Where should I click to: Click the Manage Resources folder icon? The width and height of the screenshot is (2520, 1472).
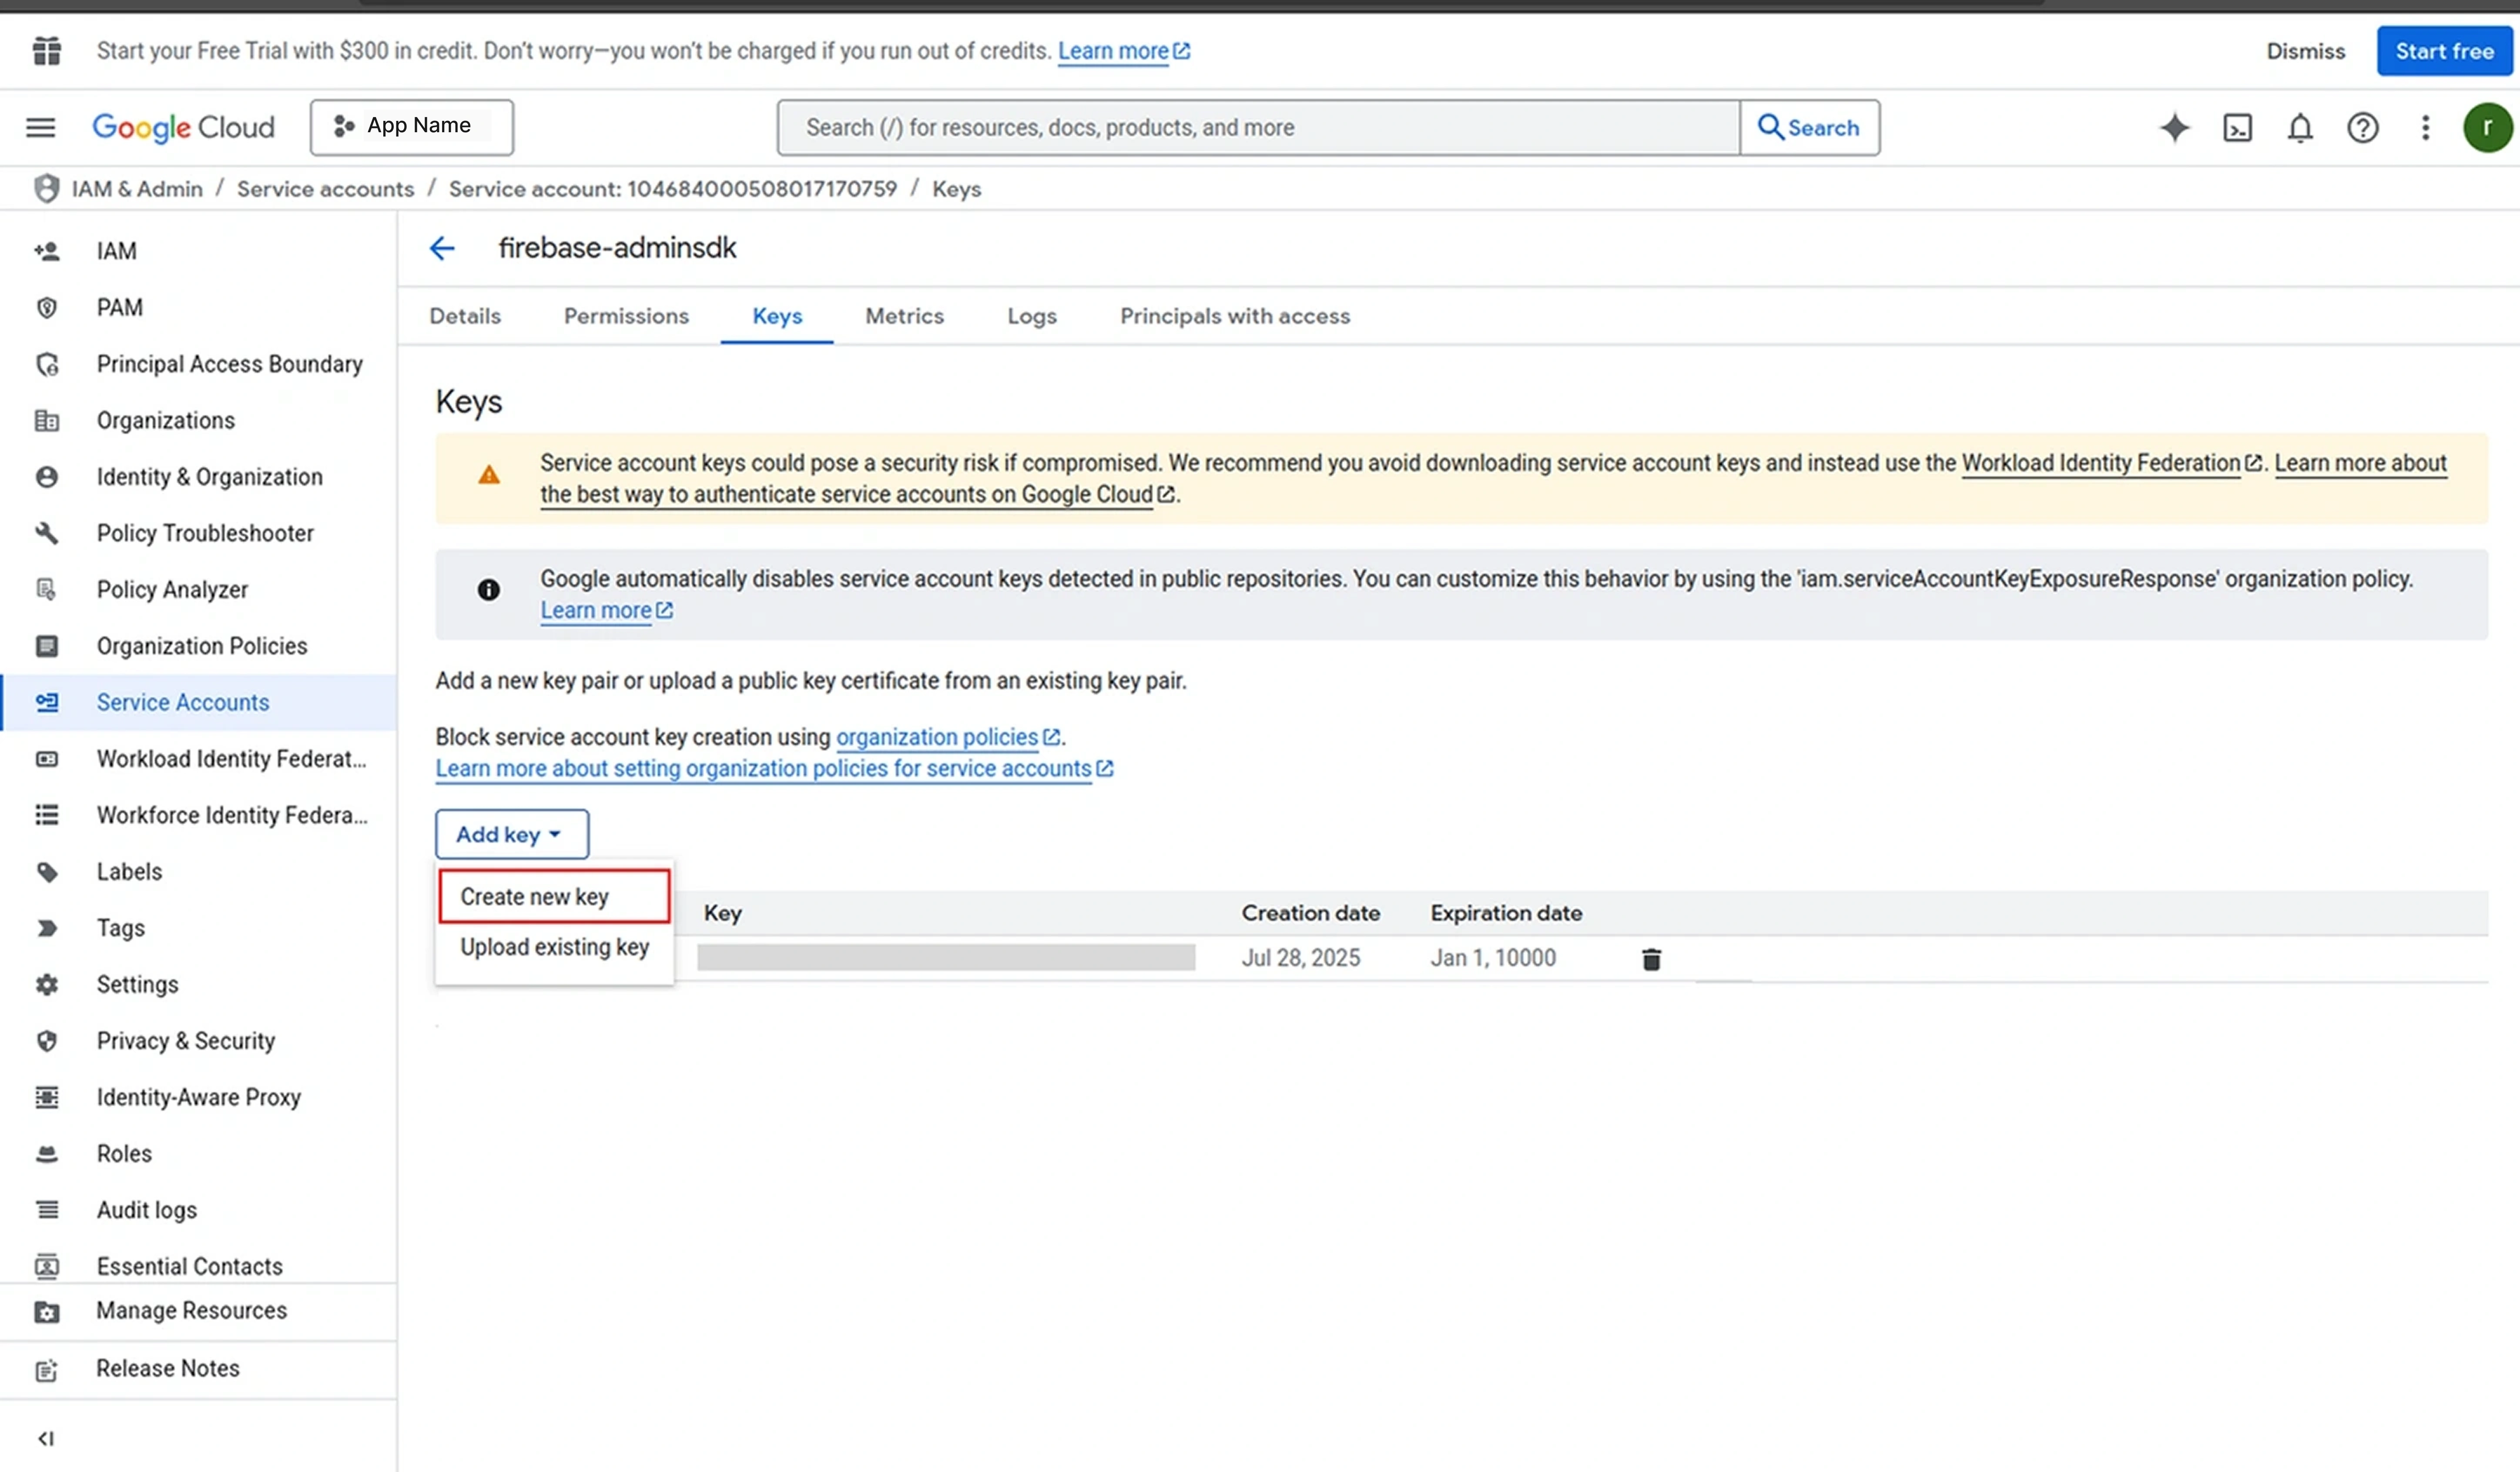47,1311
